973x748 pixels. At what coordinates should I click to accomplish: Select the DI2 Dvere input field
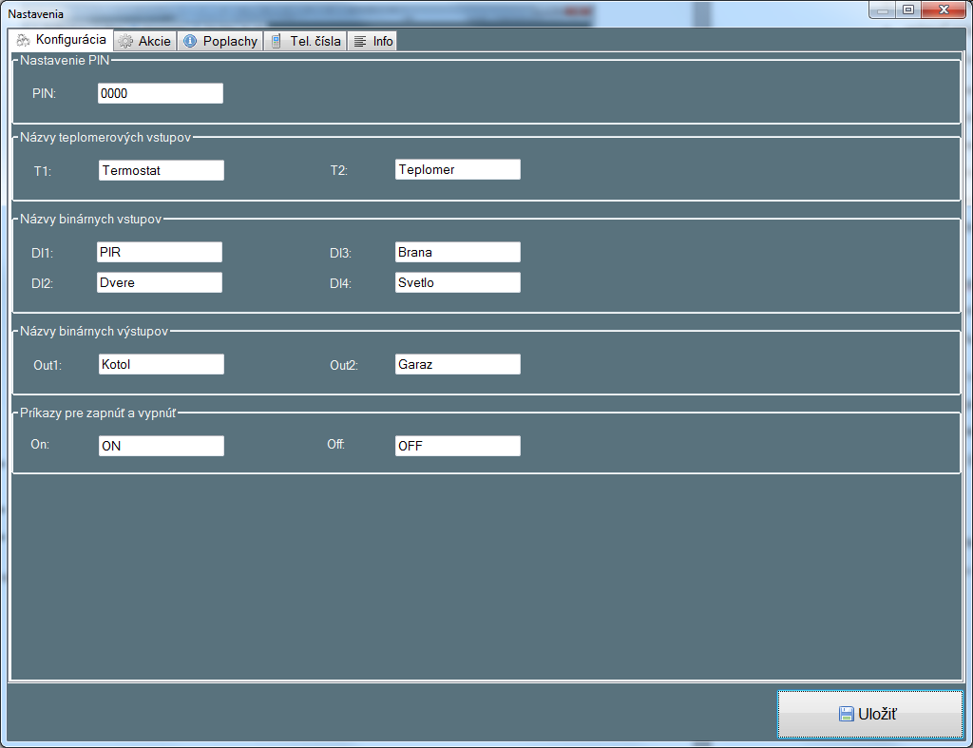160,282
